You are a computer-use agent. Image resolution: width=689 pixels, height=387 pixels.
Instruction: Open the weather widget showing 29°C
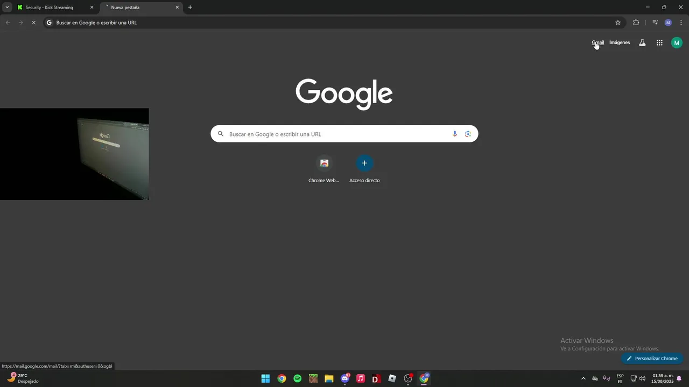coord(23,378)
